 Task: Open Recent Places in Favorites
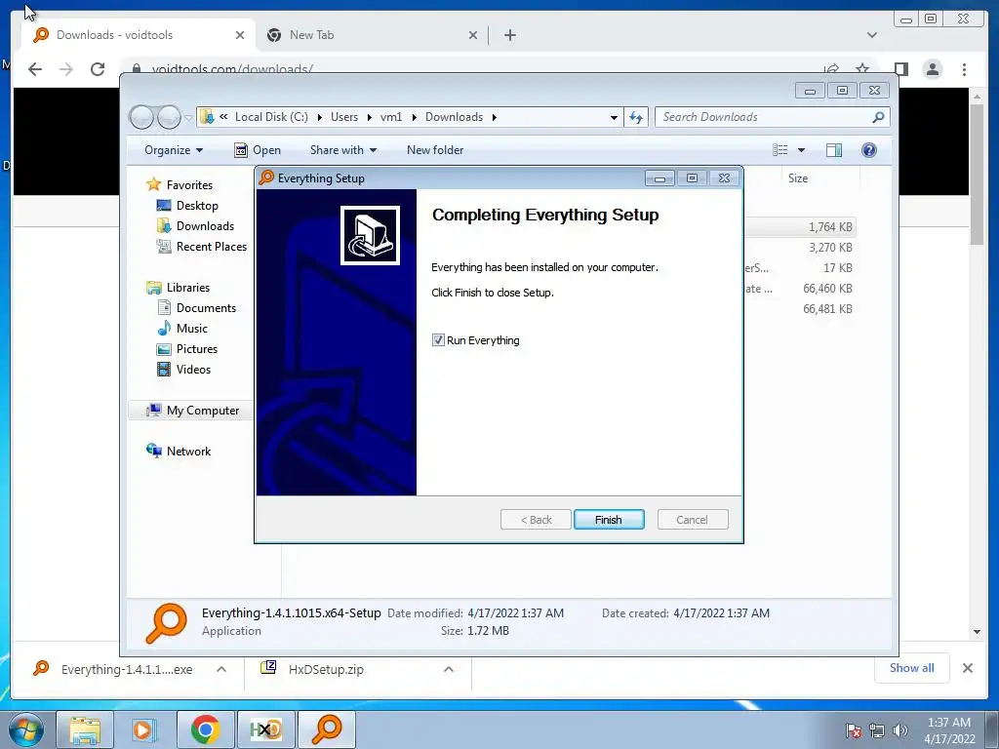pos(211,247)
